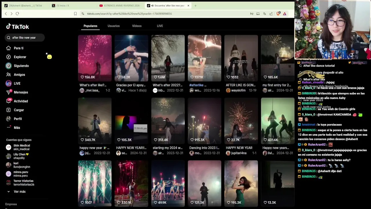
Task: Open AFTER LIKE IS GON... video
Action: (x=241, y=58)
